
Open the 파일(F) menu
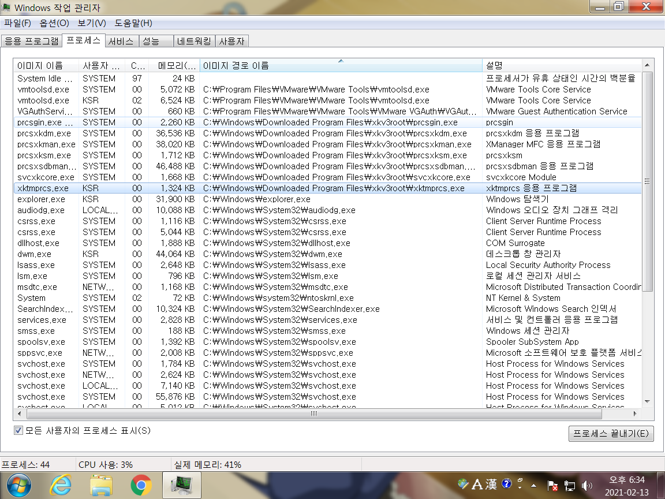17,23
